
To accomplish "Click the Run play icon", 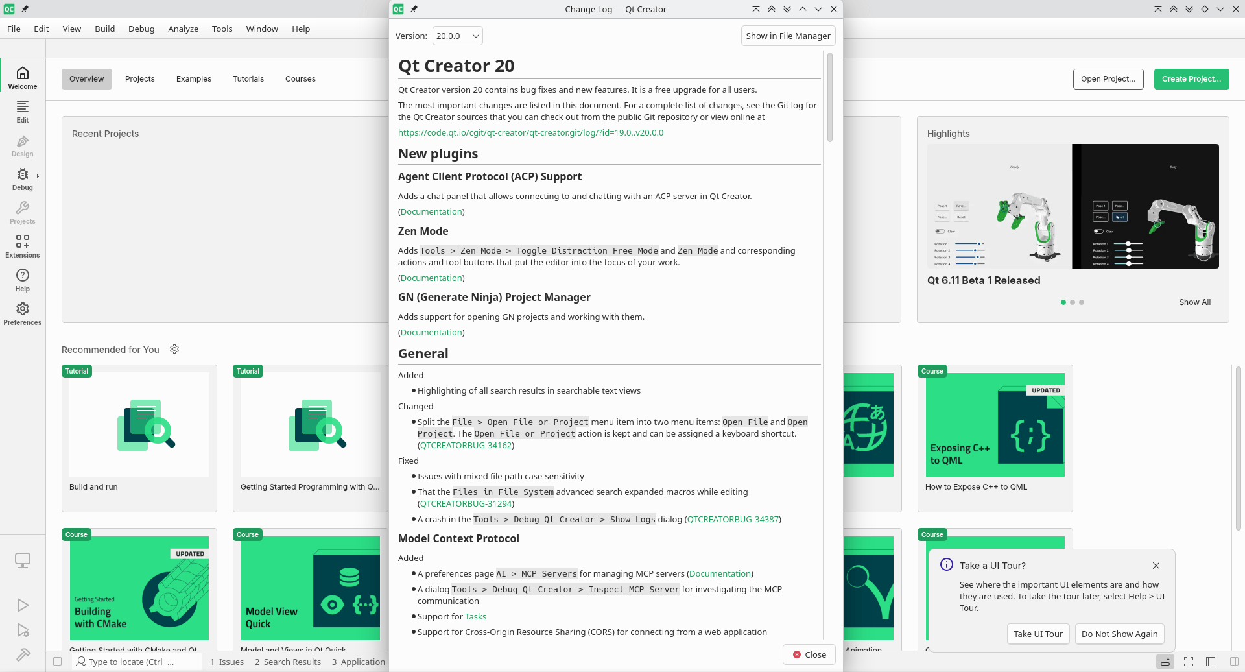I will coord(23,605).
